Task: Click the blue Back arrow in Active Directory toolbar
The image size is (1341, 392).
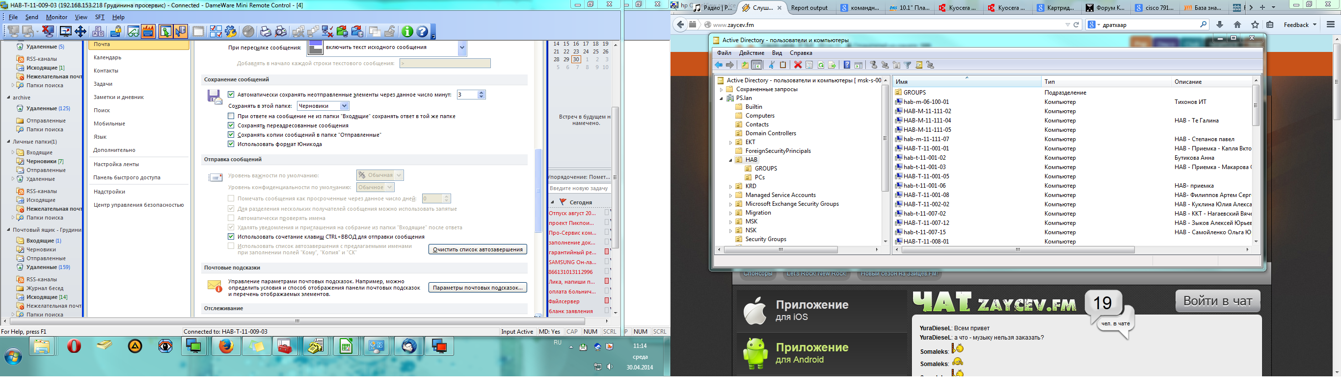Action: [x=719, y=65]
